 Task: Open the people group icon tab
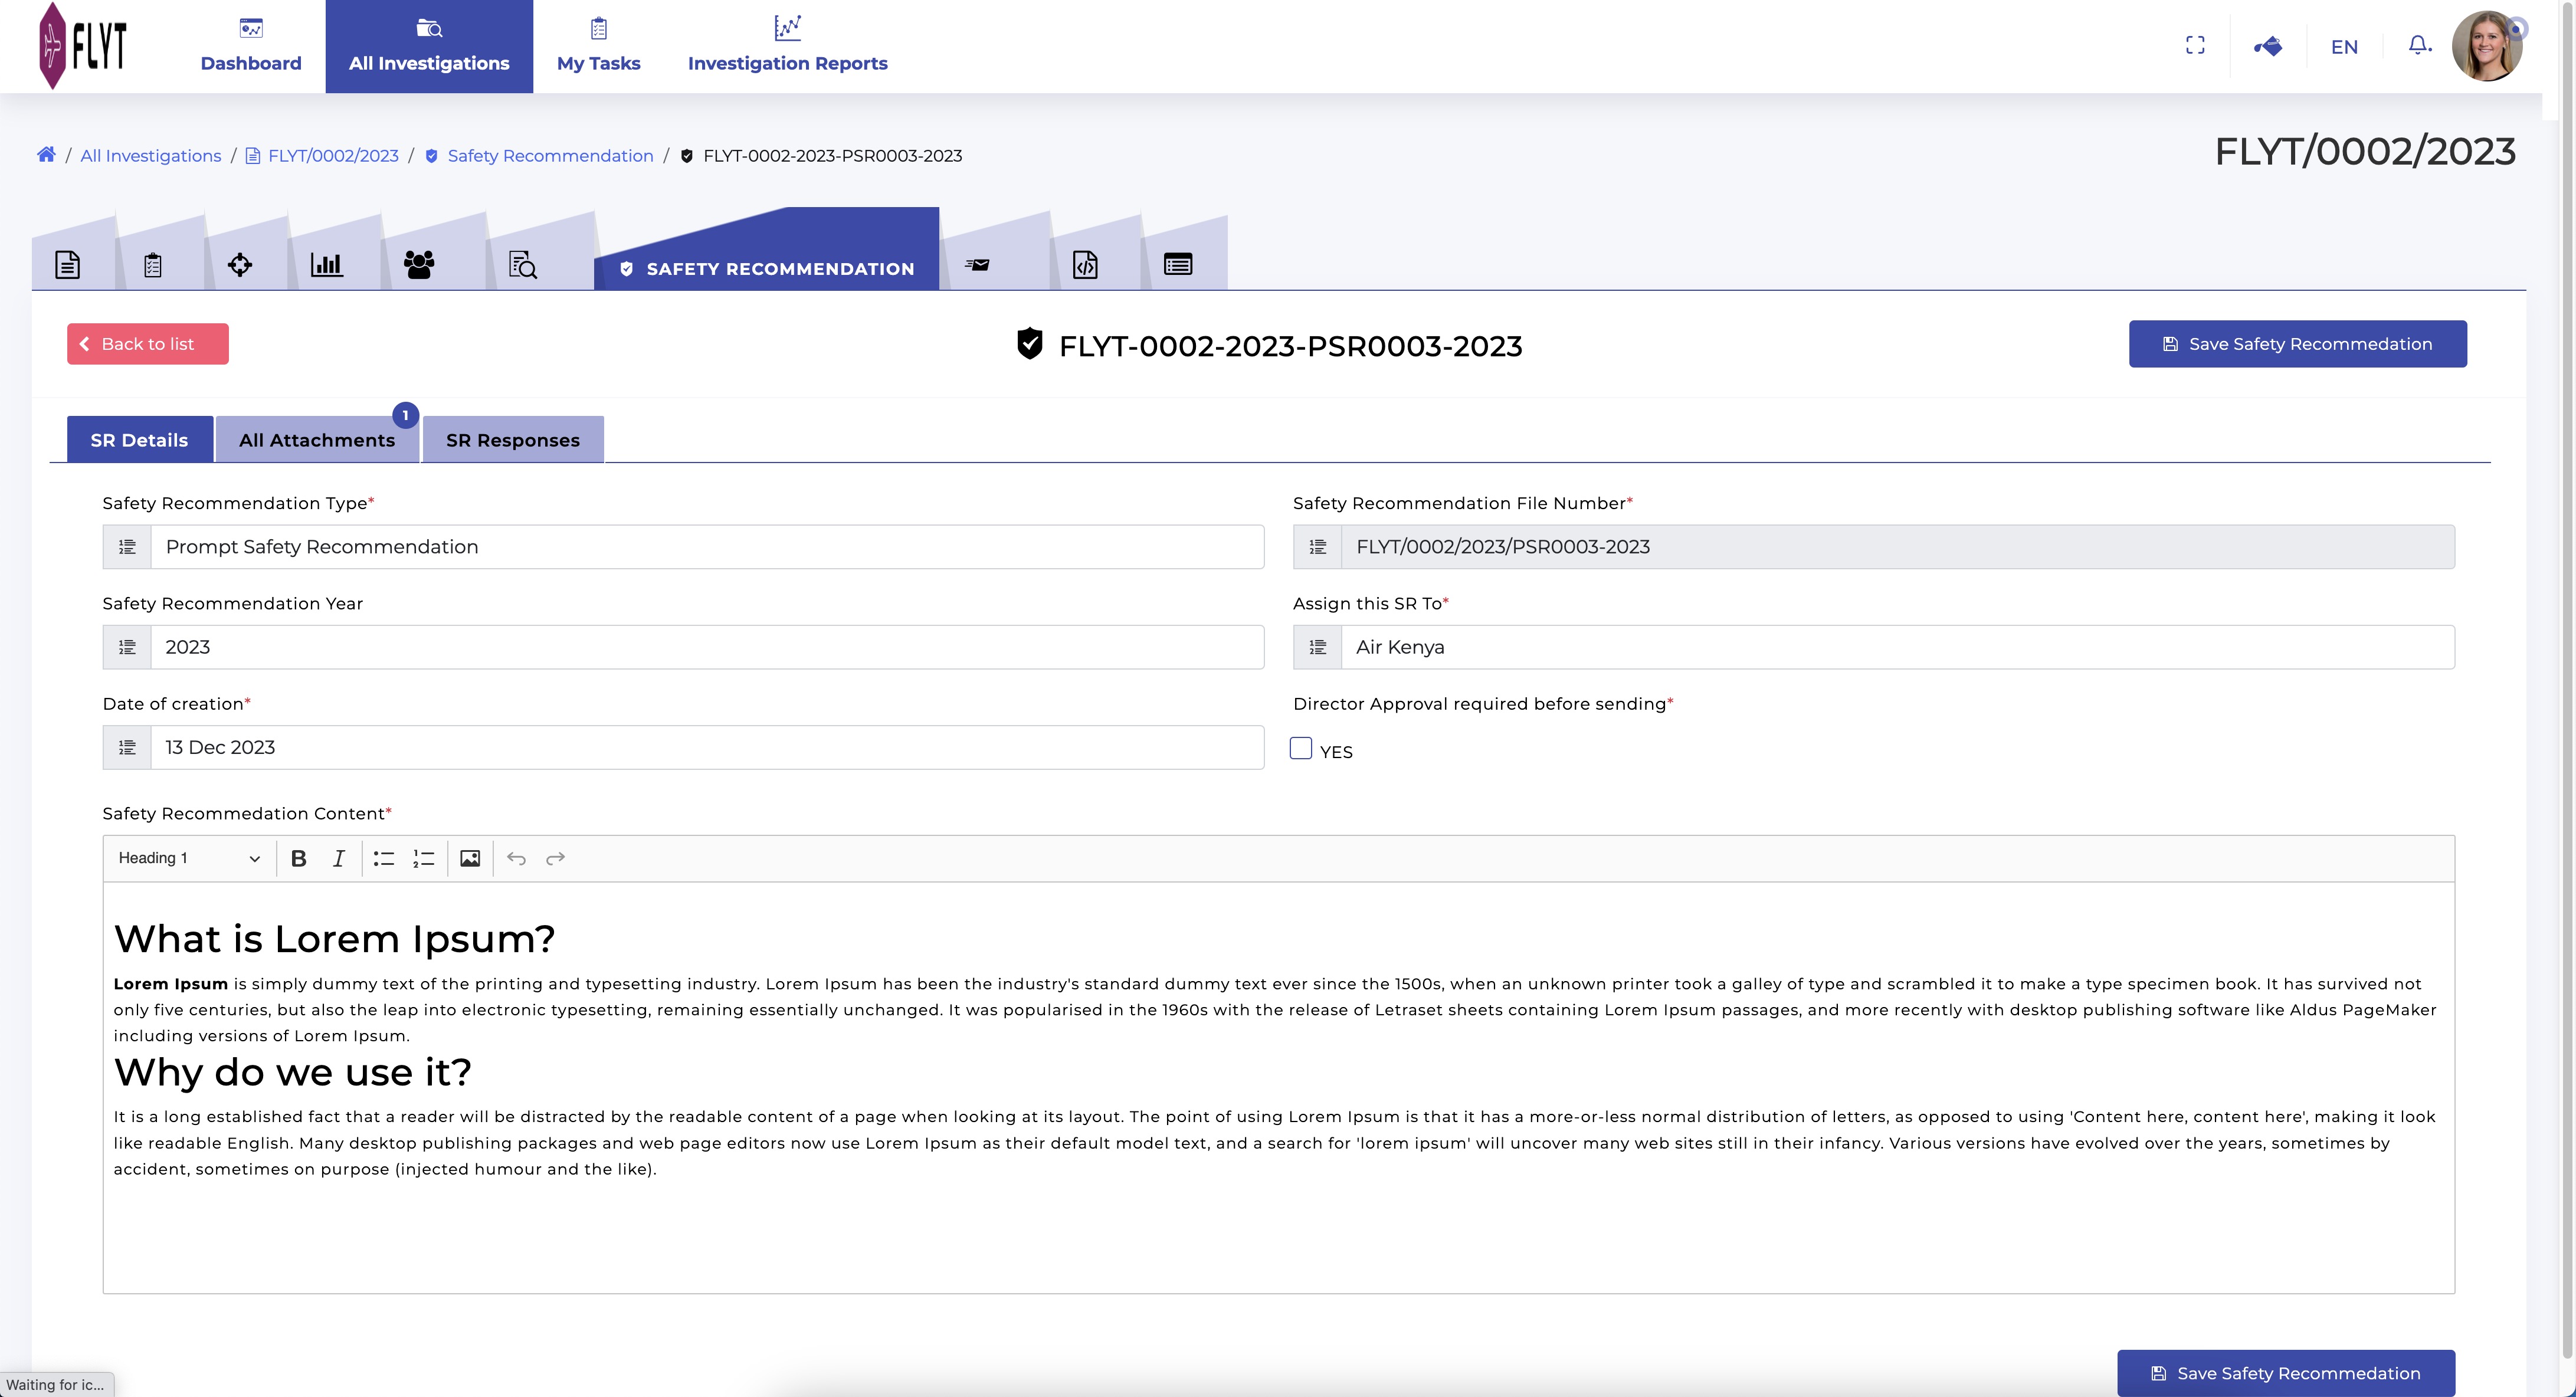[x=419, y=265]
